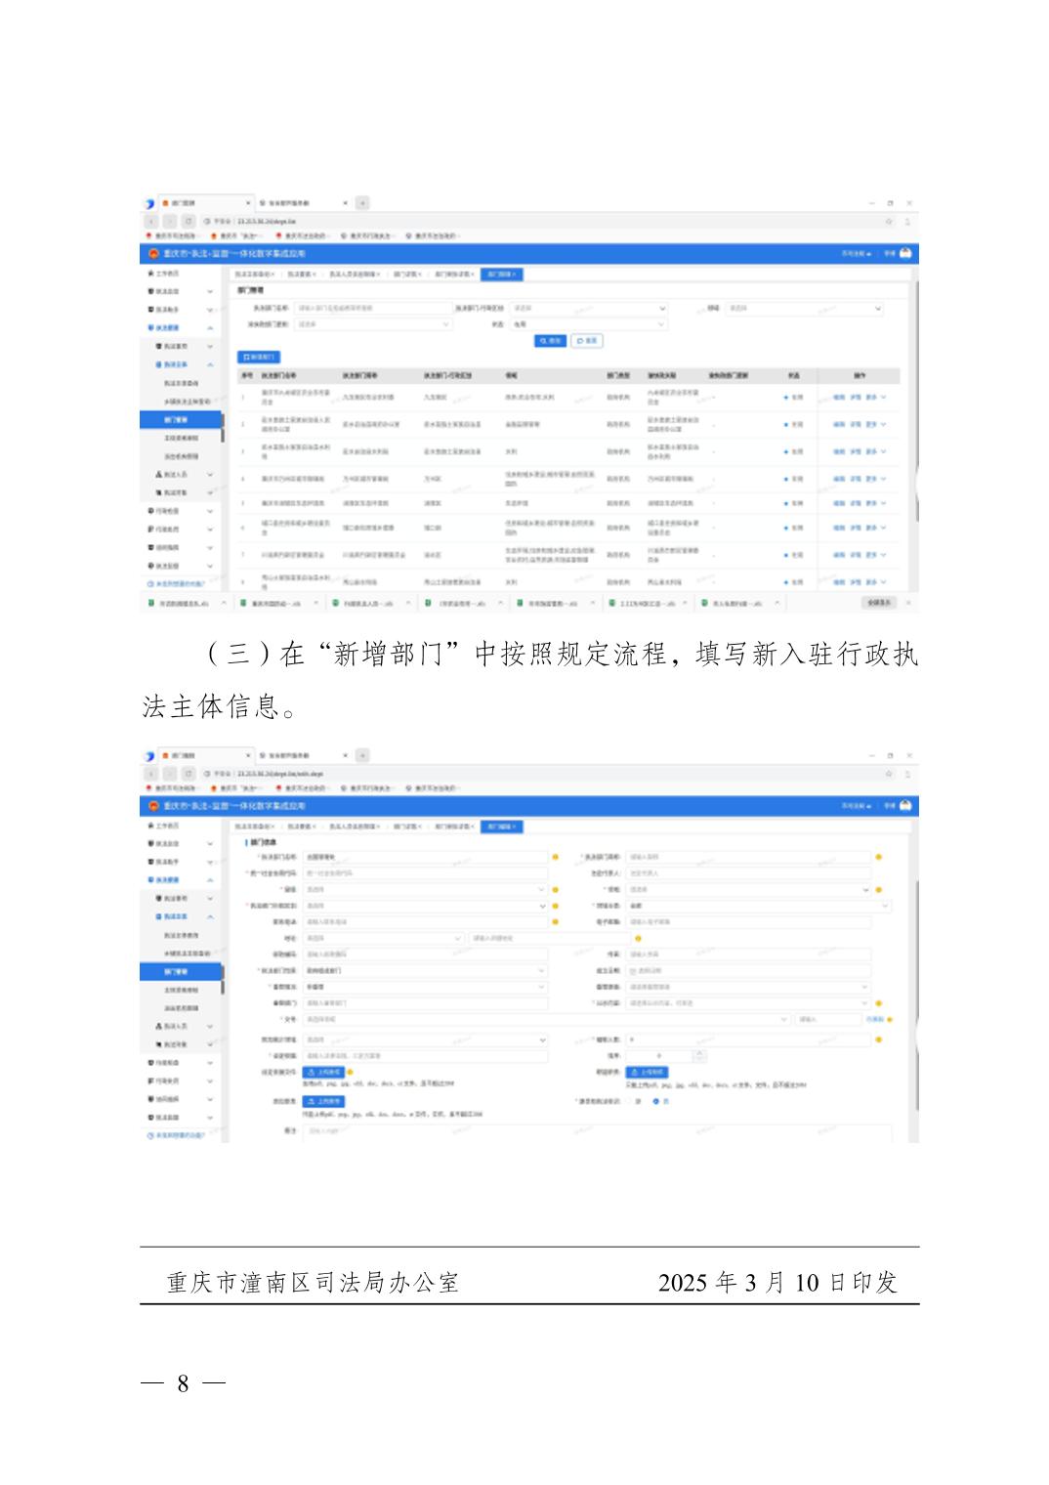This screenshot has width=1049, height=1485.
Task: Click the bookmark star icon in the lower browser address bar
Action: pyautogui.click(x=889, y=774)
